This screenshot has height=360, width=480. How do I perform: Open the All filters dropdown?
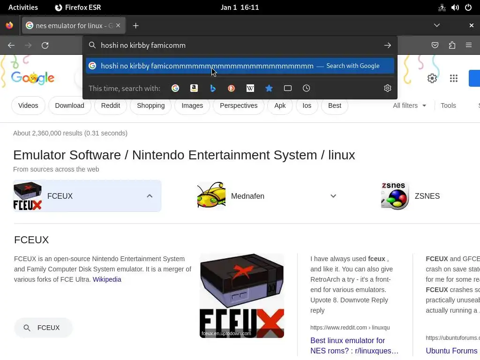pos(410,105)
